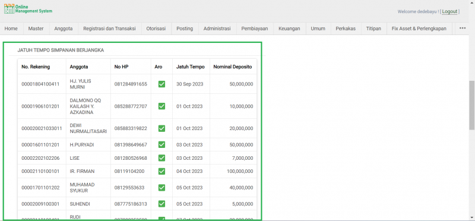Click the Logout link
The image size is (475, 221).
[449, 11]
